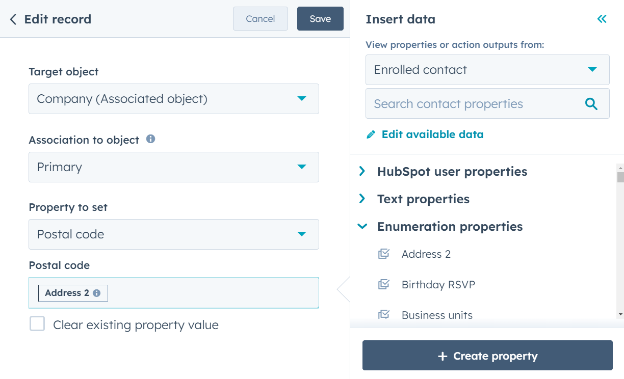Click the property icon beside Birthday RSVP

pos(384,284)
